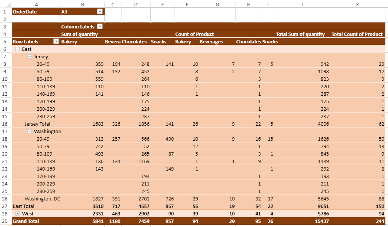Collapse the Jersey group
This screenshot has width=388, height=227.
coord(29,56)
